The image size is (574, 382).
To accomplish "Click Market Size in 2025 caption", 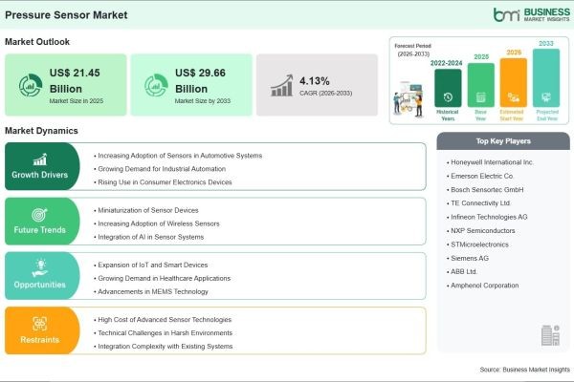I will tap(77, 101).
